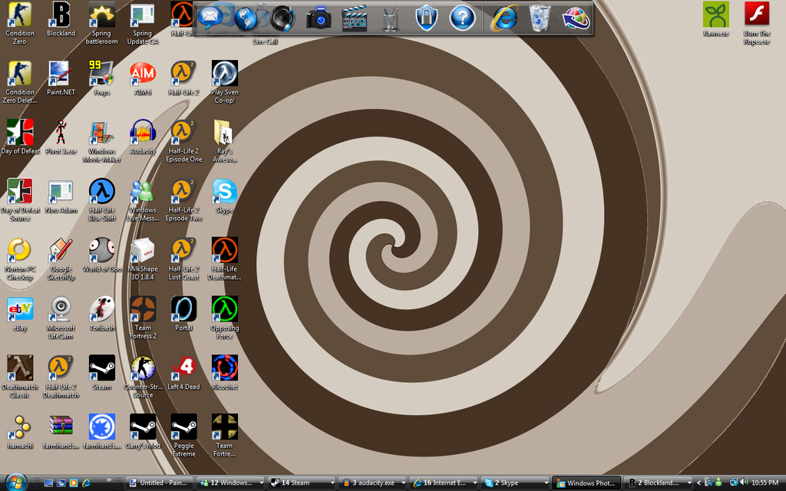Click the blue shield lock dock icon
Screen dimensions: 786x491
[x=427, y=18]
